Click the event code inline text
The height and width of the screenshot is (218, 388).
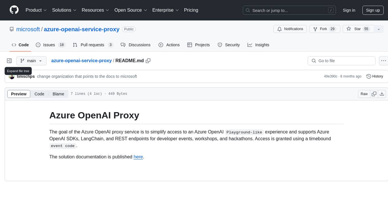[x=63, y=146]
